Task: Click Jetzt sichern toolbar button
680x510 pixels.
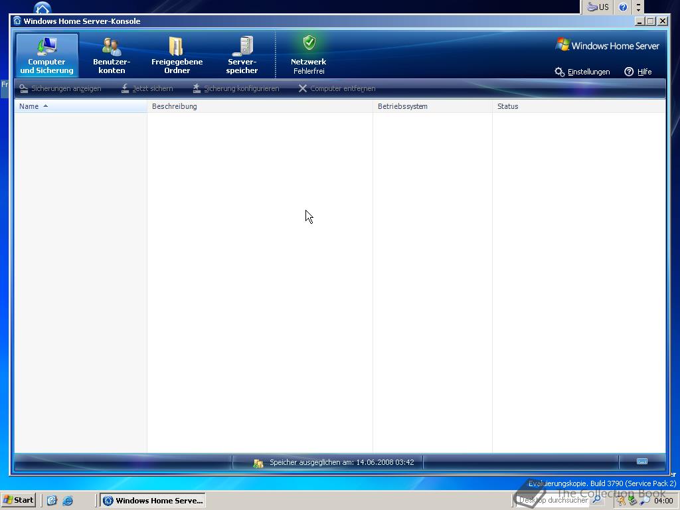Action: (147, 88)
